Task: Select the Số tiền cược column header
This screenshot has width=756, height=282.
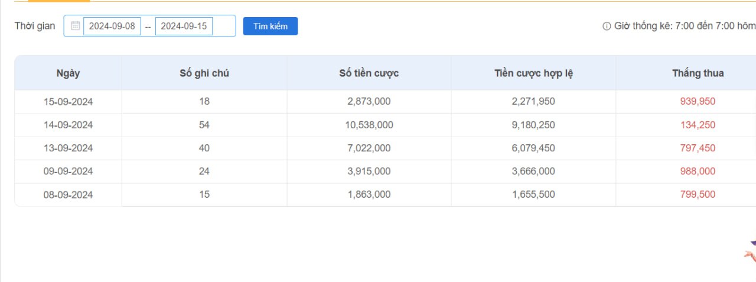Action: point(369,73)
